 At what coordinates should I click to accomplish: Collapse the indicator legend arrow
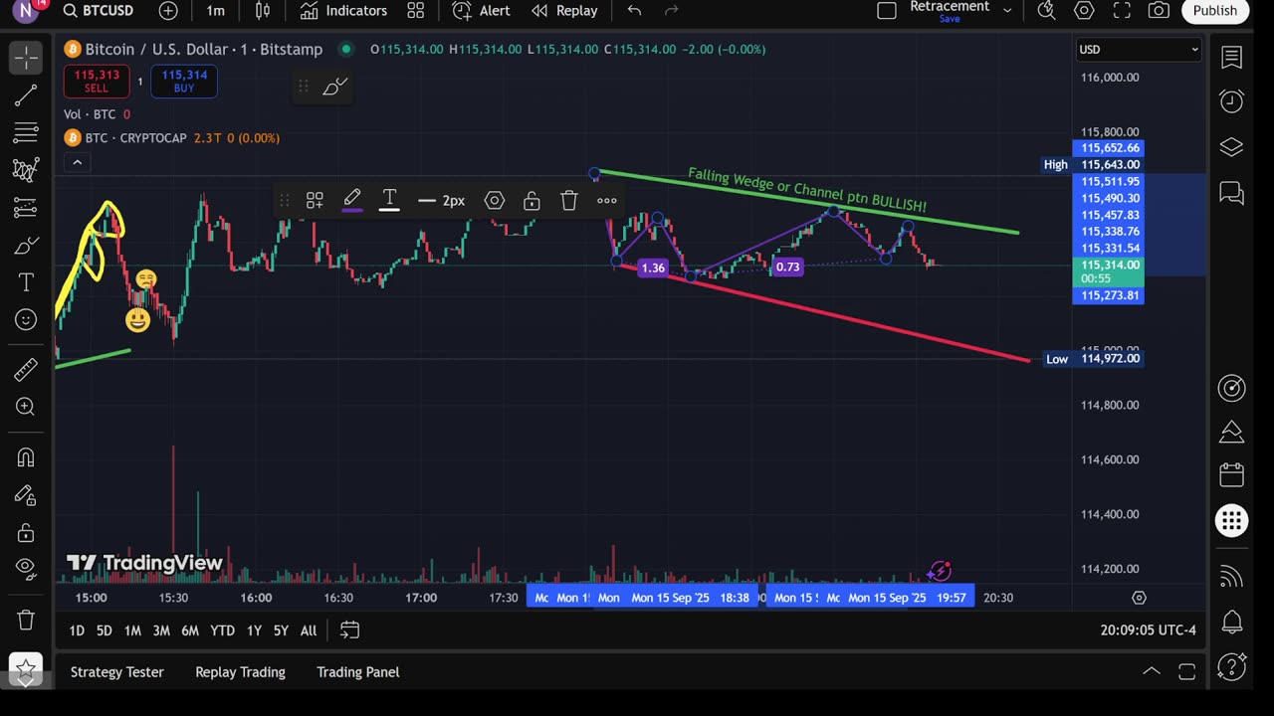coord(77,162)
